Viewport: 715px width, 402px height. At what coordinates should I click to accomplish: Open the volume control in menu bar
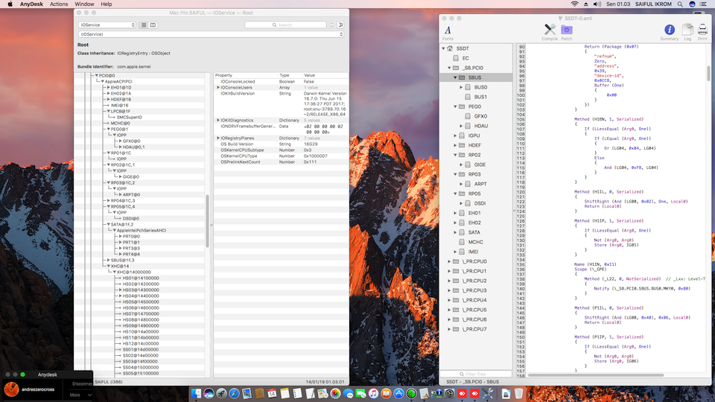(x=597, y=4)
